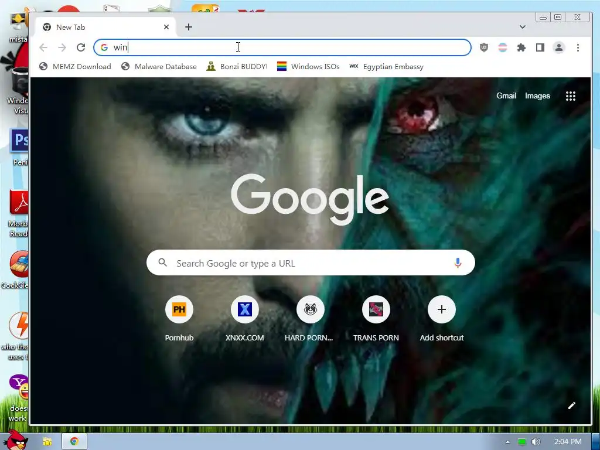This screenshot has height=450, width=600.
Task: Click the Google logo
Action: pyautogui.click(x=310, y=199)
